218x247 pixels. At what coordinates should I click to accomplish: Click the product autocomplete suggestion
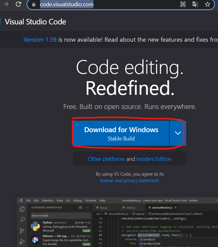click(x=147, y=240)
